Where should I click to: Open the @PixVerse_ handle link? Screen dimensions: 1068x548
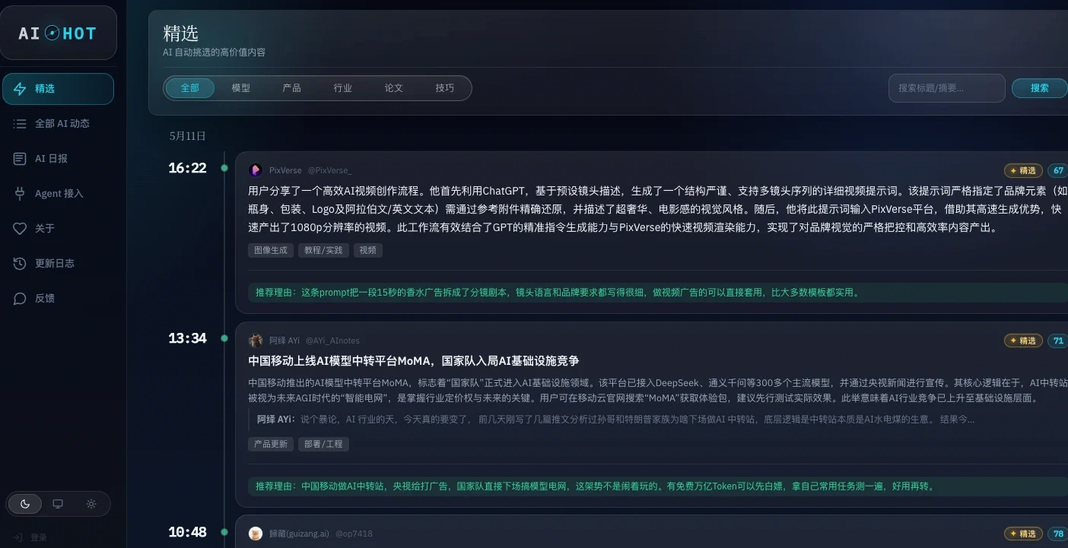(329, 170)
